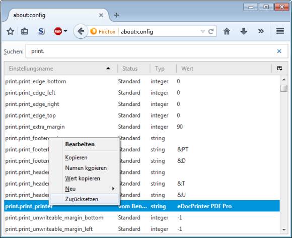Open the Downloads arrow icon

tap(244, 31)
